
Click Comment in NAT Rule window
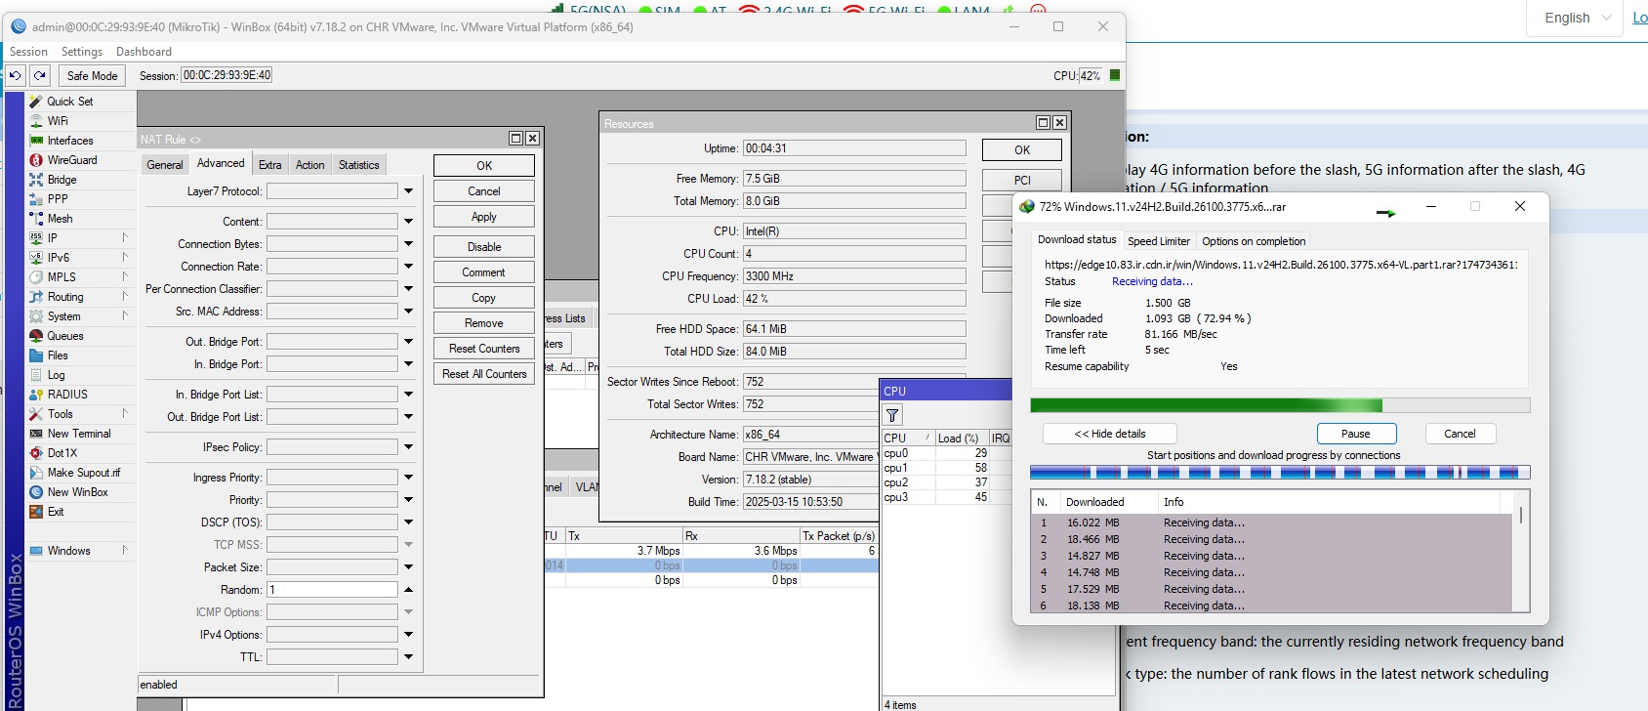point(484,272)
